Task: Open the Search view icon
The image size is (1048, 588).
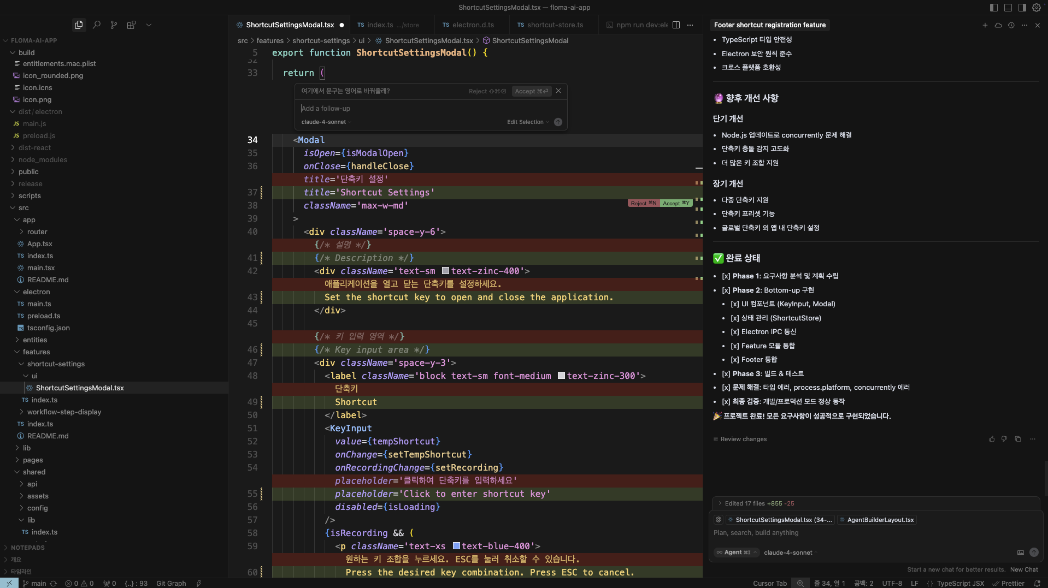Action: pos(97,25)
